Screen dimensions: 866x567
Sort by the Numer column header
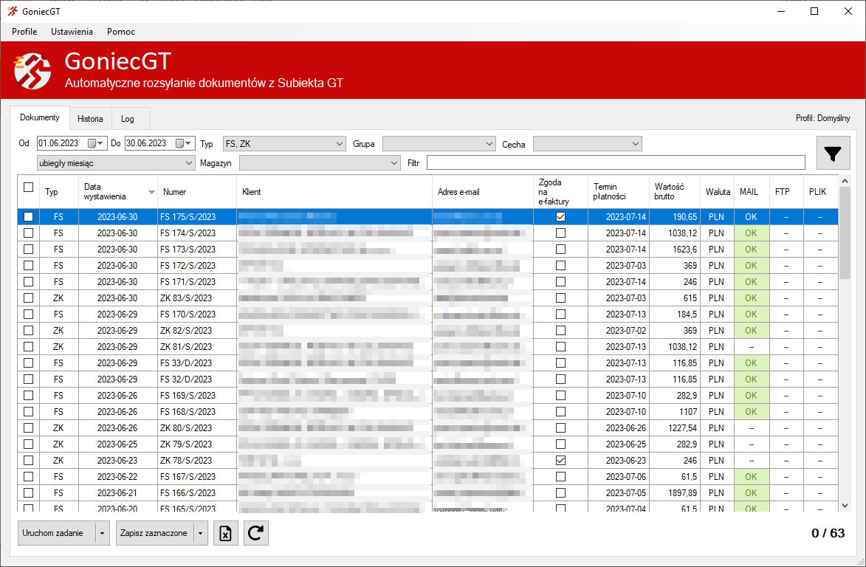click(x=197, y=192)
